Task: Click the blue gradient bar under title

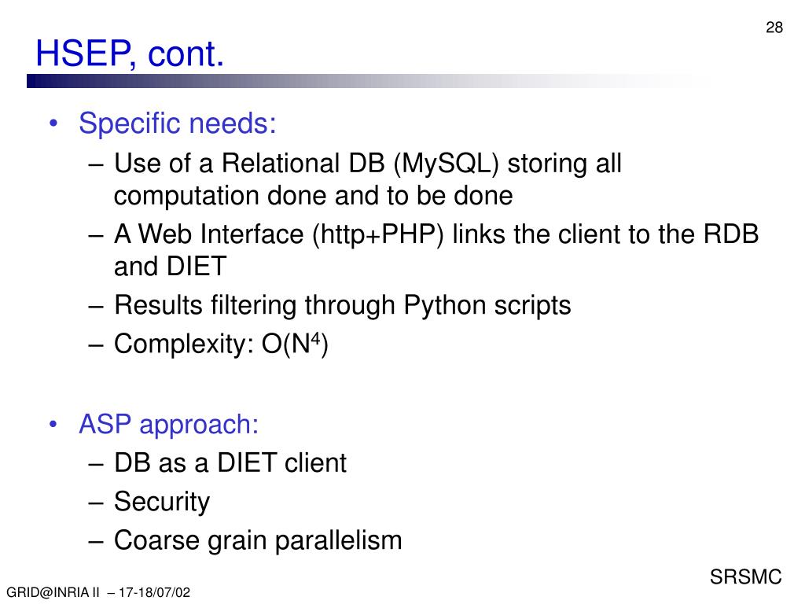Action: click(x=369, y=81)
